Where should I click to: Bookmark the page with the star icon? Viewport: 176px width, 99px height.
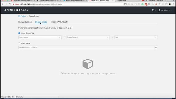(159, 4)
